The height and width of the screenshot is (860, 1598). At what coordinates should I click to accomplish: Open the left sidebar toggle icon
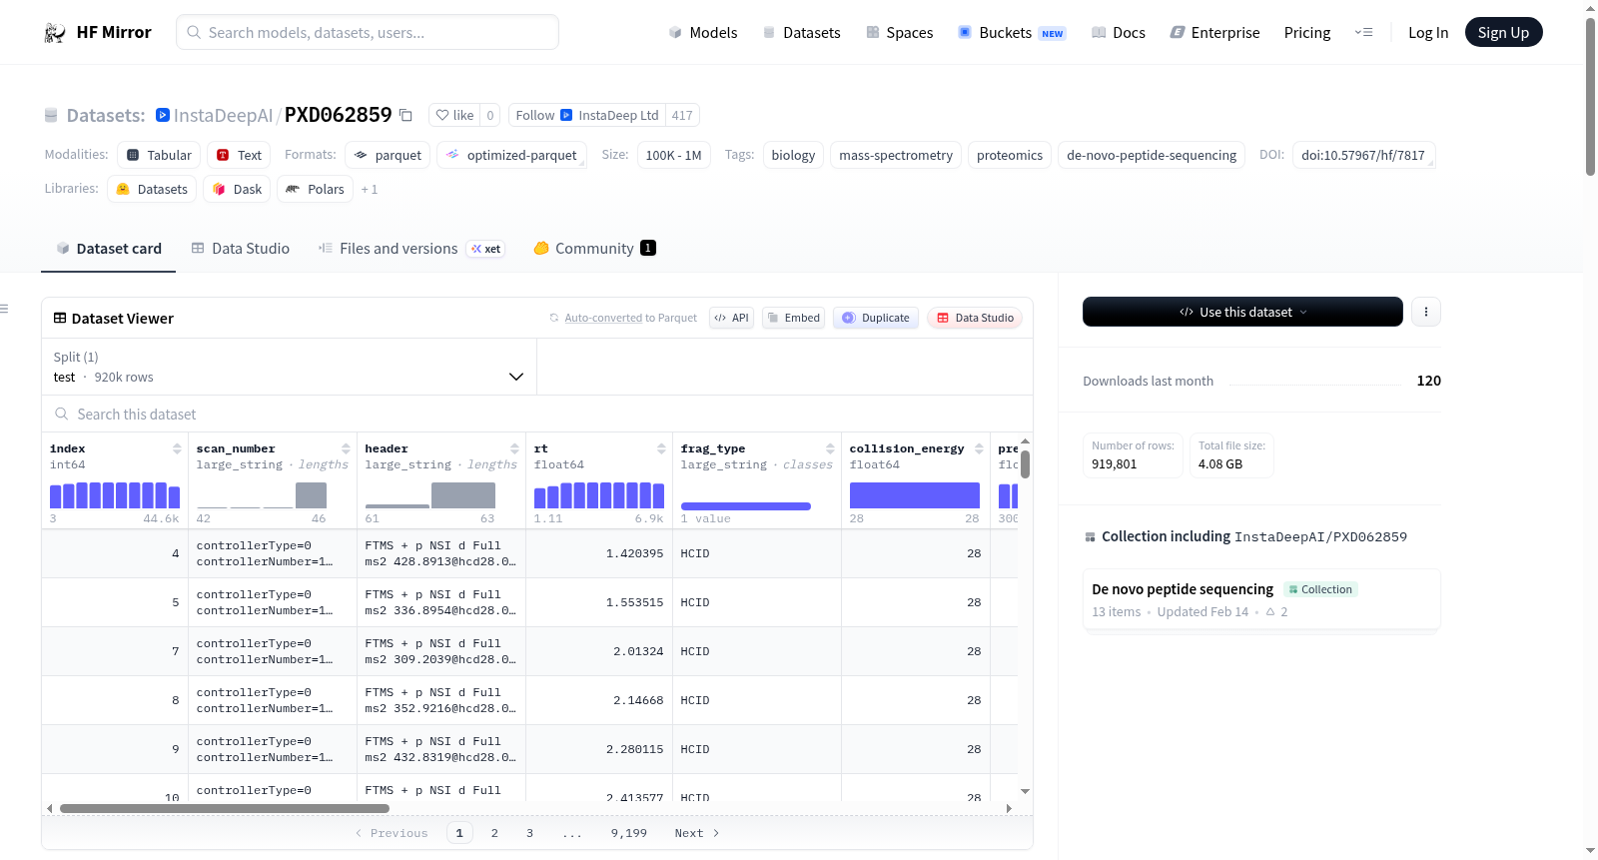[4, 309]
